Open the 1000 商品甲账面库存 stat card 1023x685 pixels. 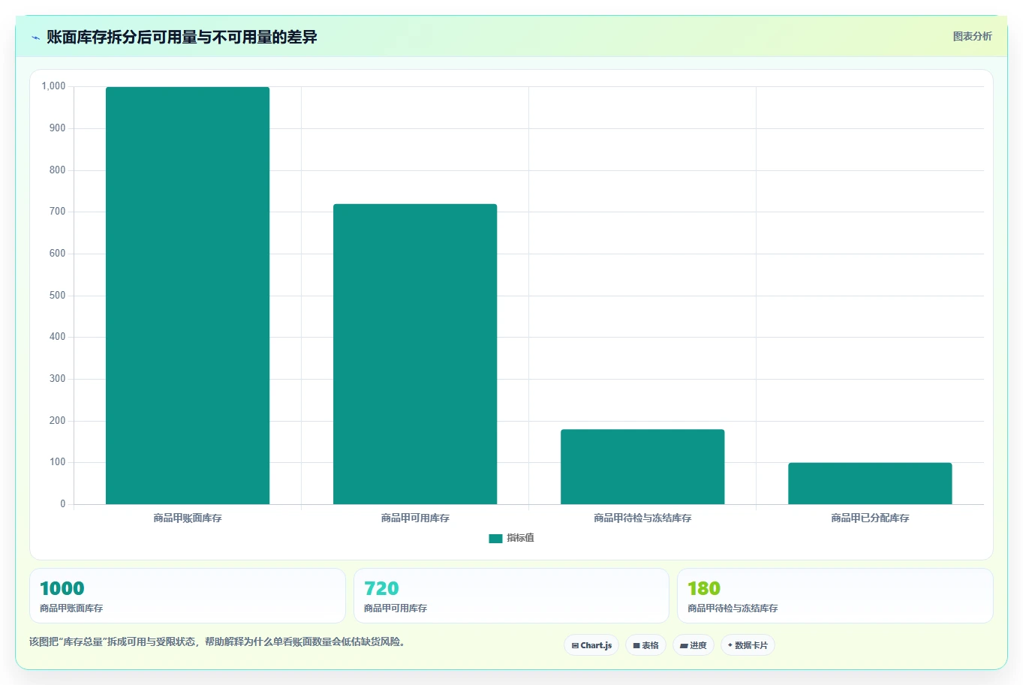coord(188,596)
